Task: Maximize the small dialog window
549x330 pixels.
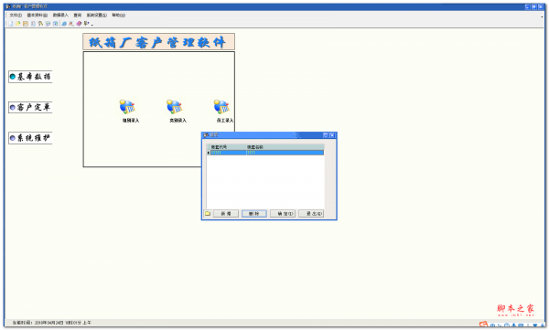Action: click(325, 135)
